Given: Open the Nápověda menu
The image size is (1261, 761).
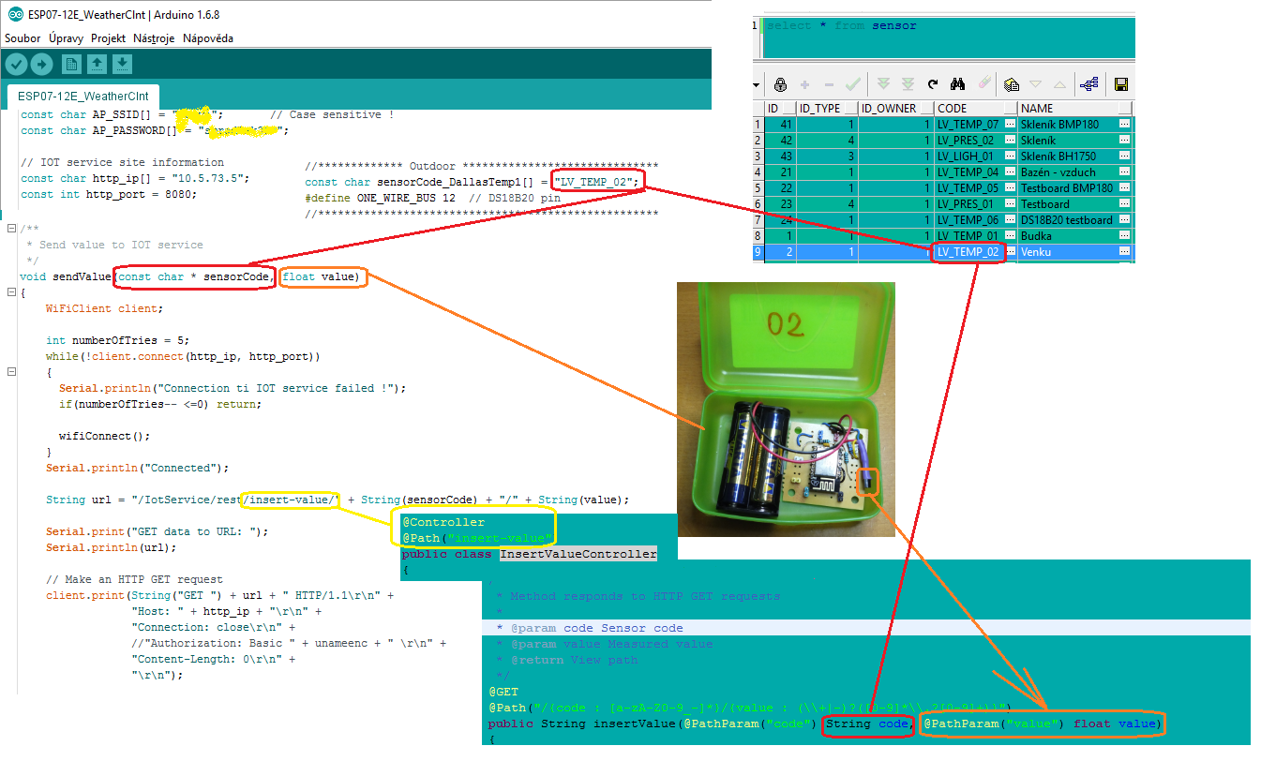Looking at the screenshot, I should point(208,38).
